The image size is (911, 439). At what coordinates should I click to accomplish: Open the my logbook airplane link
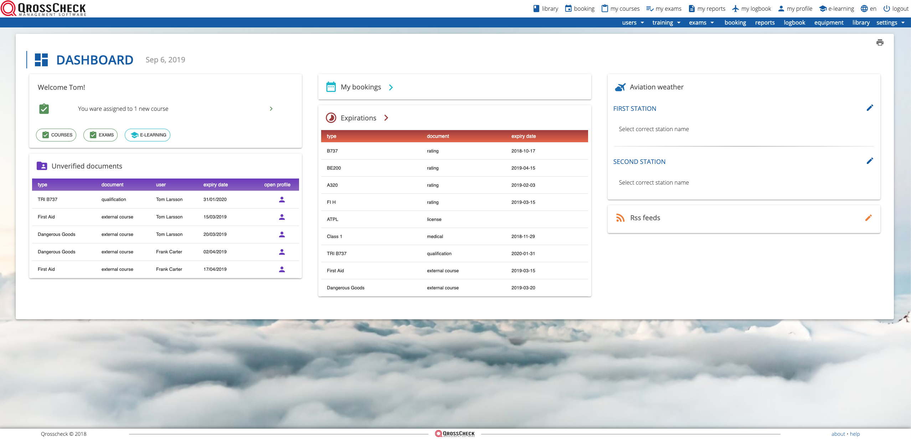pos(751,9)
